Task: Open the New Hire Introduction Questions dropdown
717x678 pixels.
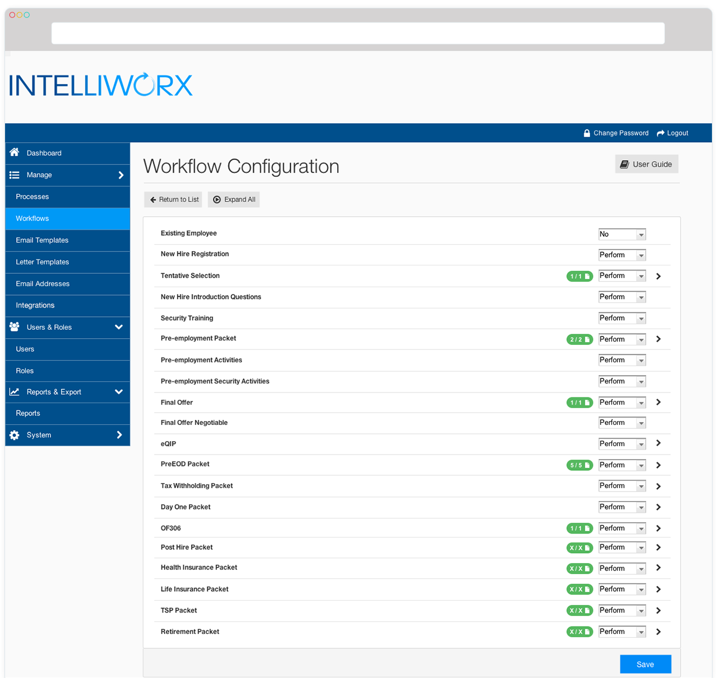Action: click(x=622, y=297)
